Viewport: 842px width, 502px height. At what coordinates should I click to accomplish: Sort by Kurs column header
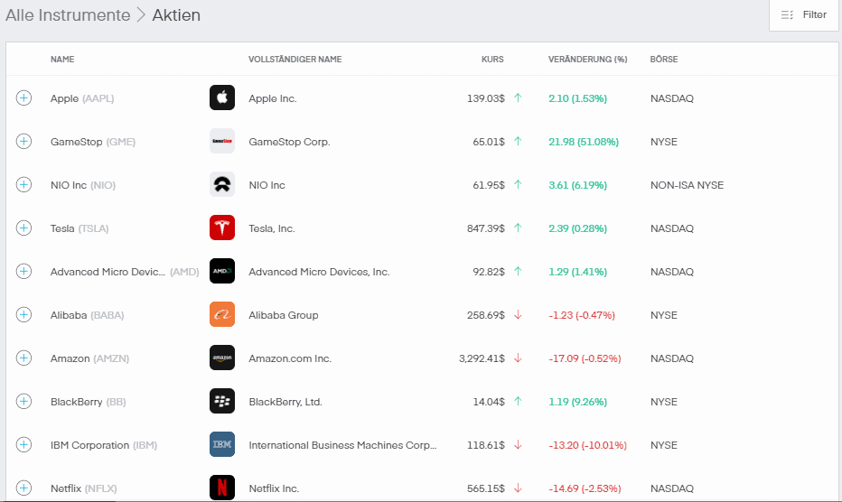[x=492, y=59]
